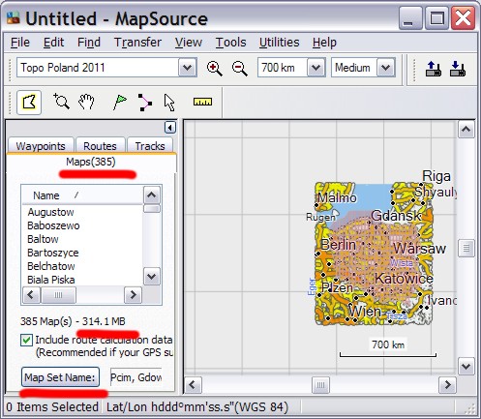Click map view scroll up arrow
Viewport: 481px width, 419px height.
click(466, 130)
